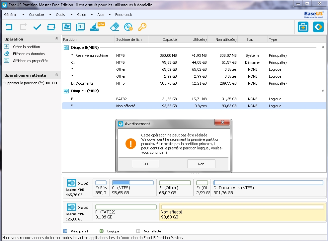Open the Aide dropdown arrow
The width and height of the screenshot is (328, 241).
[x=110, y=15]
